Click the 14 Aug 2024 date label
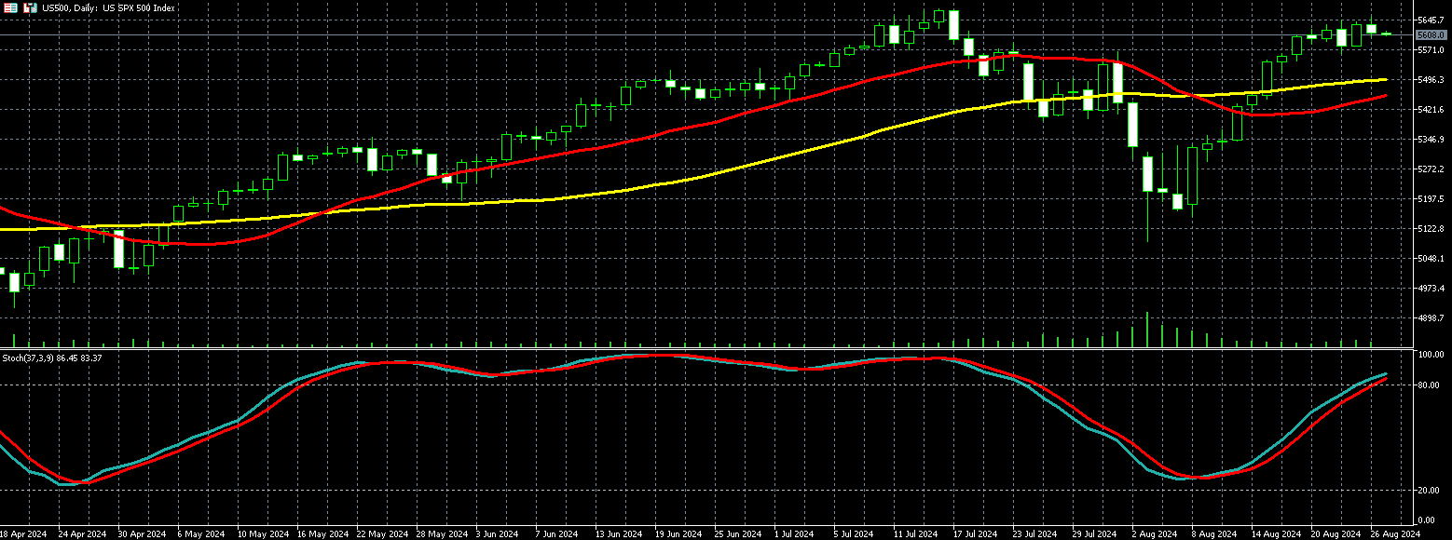Image resolution: width=1452 pixels, height=540 pixels. tap(1275, 534)
